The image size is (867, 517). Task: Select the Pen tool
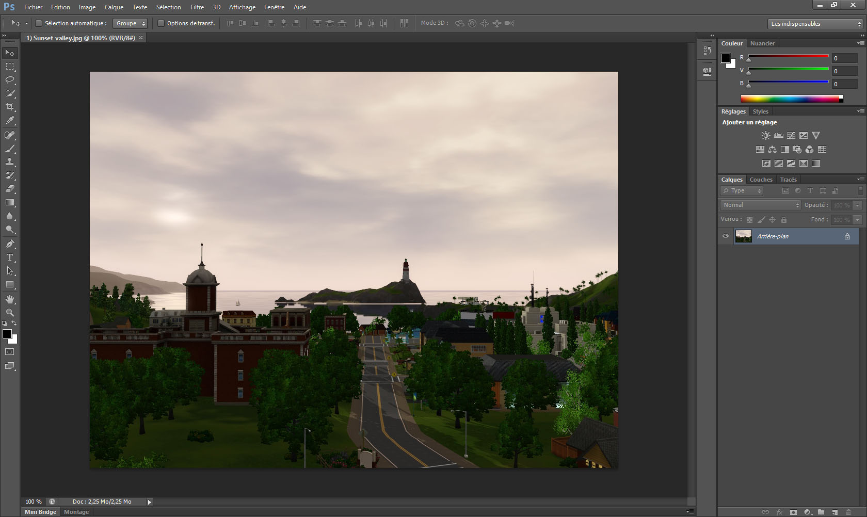pos(10,244)
